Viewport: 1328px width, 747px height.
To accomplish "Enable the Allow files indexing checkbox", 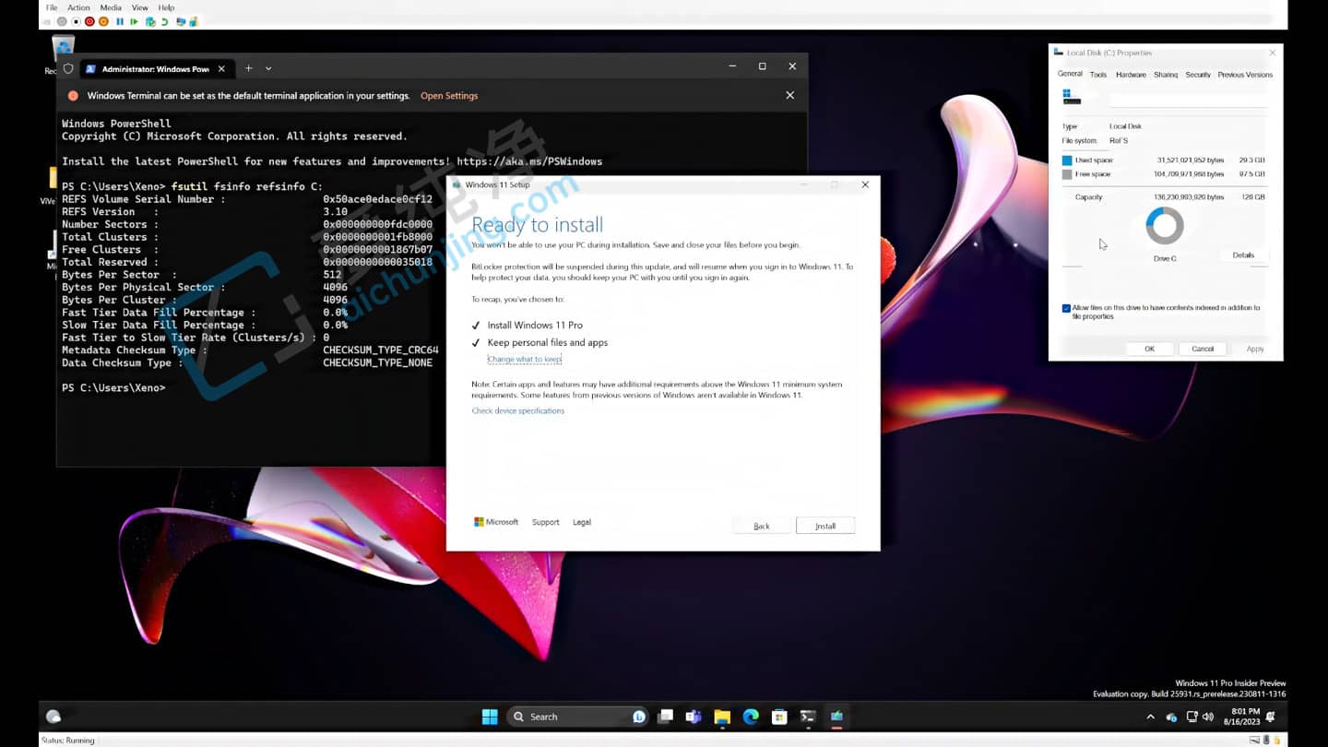I will [1067, 308].
